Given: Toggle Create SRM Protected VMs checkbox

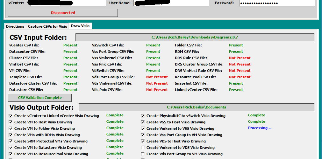Looking at the screenshot, I should [x=11, y=141].
